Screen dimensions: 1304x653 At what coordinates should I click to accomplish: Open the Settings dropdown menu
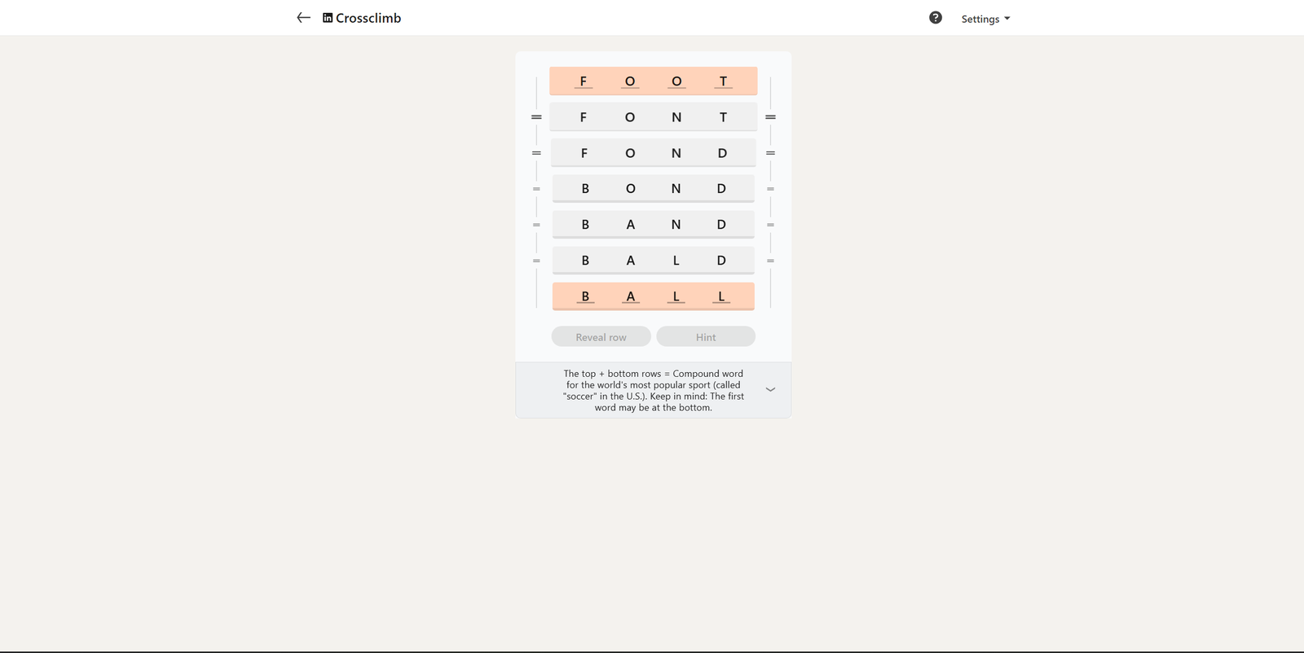tap(985, 19)
